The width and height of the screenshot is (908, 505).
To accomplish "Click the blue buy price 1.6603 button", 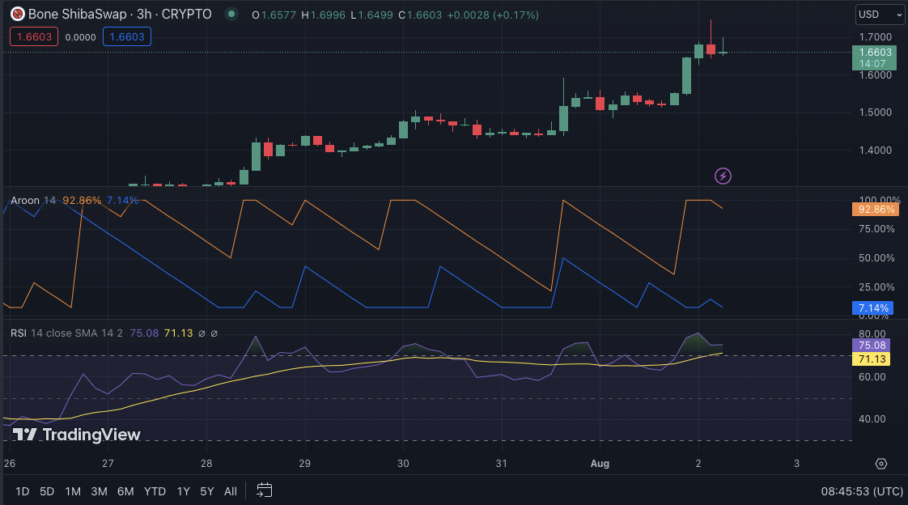I will pos(127,37).
